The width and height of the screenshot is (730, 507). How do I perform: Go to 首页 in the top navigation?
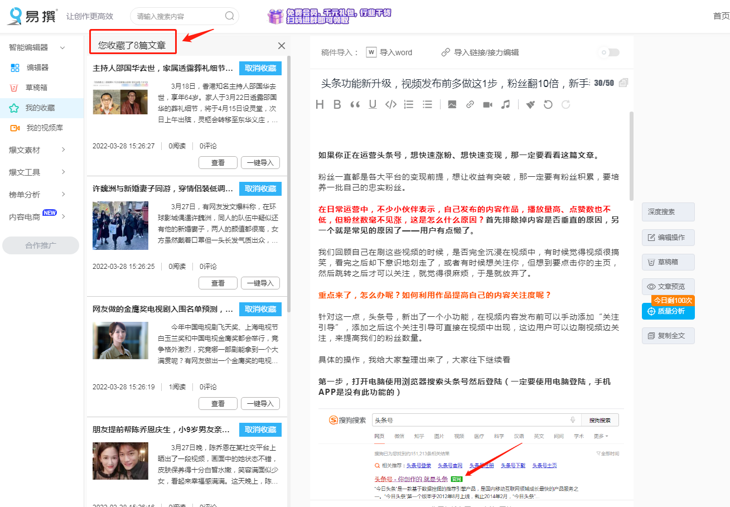click(x=721, y=16)
